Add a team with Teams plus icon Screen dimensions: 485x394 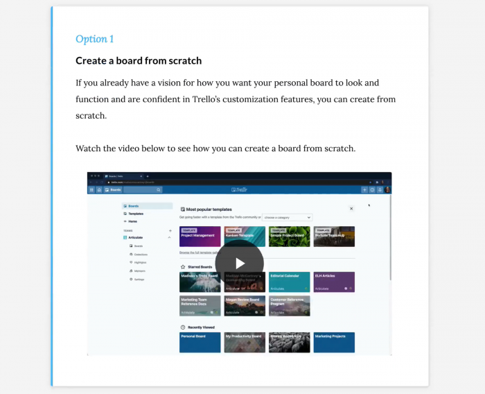pyautogui.click(x=170, y=230)
